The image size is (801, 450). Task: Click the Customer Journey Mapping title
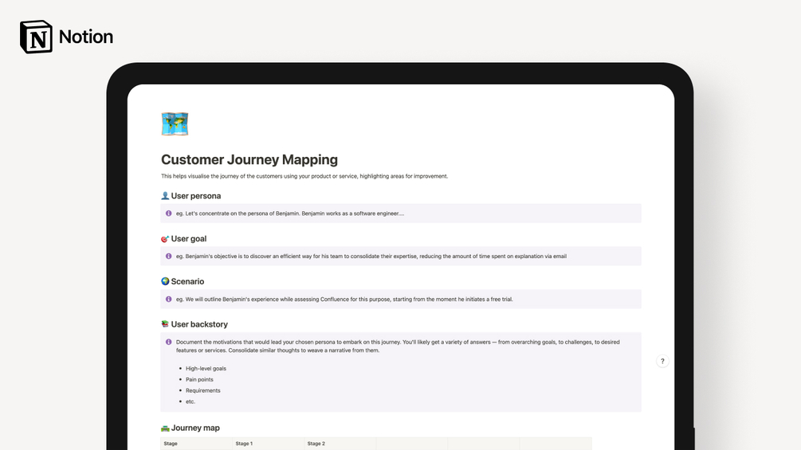click(x=249, y=160)
